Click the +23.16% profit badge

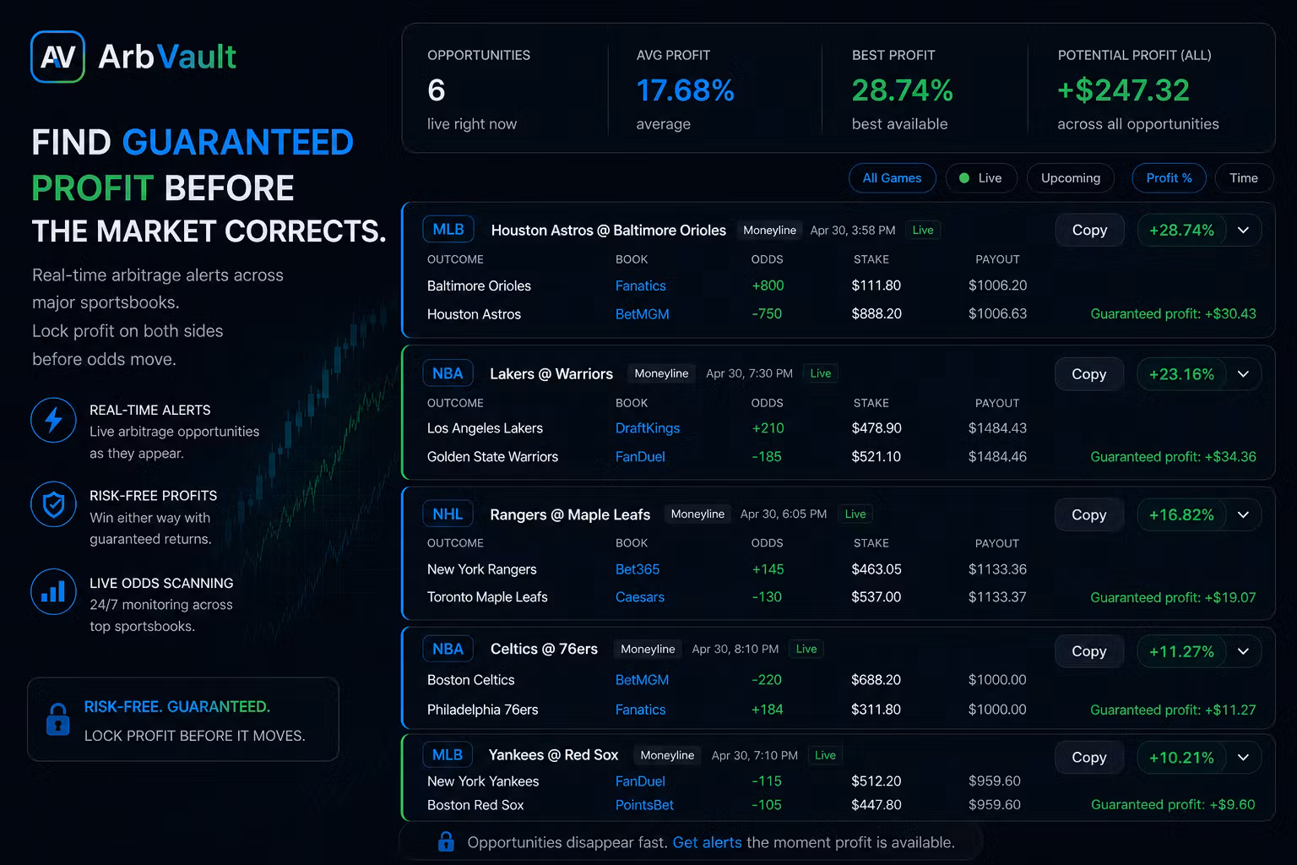tap(1181, 374)
